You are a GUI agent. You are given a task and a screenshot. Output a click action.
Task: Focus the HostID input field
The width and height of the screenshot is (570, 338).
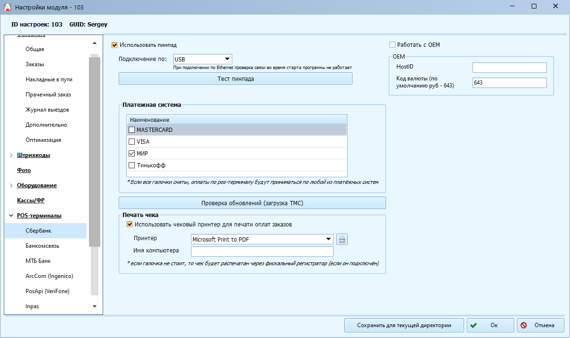(x=509, y=68)
